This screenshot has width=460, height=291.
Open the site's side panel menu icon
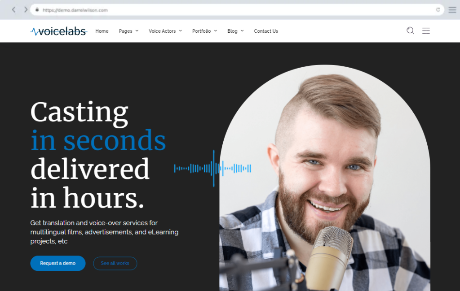(426, 31)
